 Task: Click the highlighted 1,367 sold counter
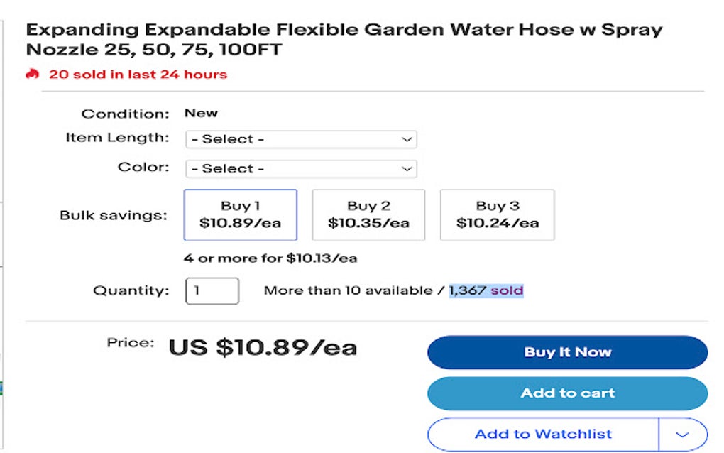pyautogui.click(x=486, y=290)
